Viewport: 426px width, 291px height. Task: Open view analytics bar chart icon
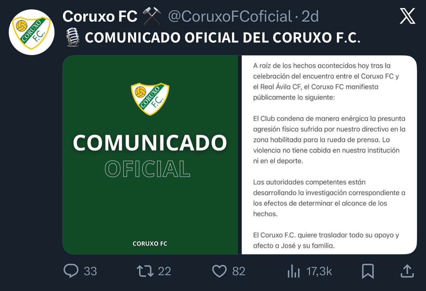click(x=293, y=271)
